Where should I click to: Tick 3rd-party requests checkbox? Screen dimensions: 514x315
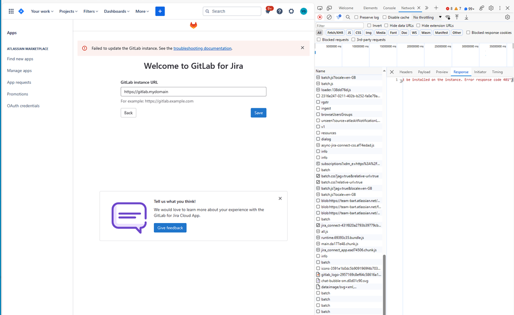pyautogui.click(x=353, y=39)
